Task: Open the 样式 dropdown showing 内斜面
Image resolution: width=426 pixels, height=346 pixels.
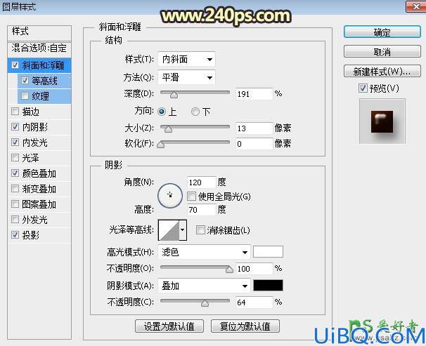Action: click(186, 59)
